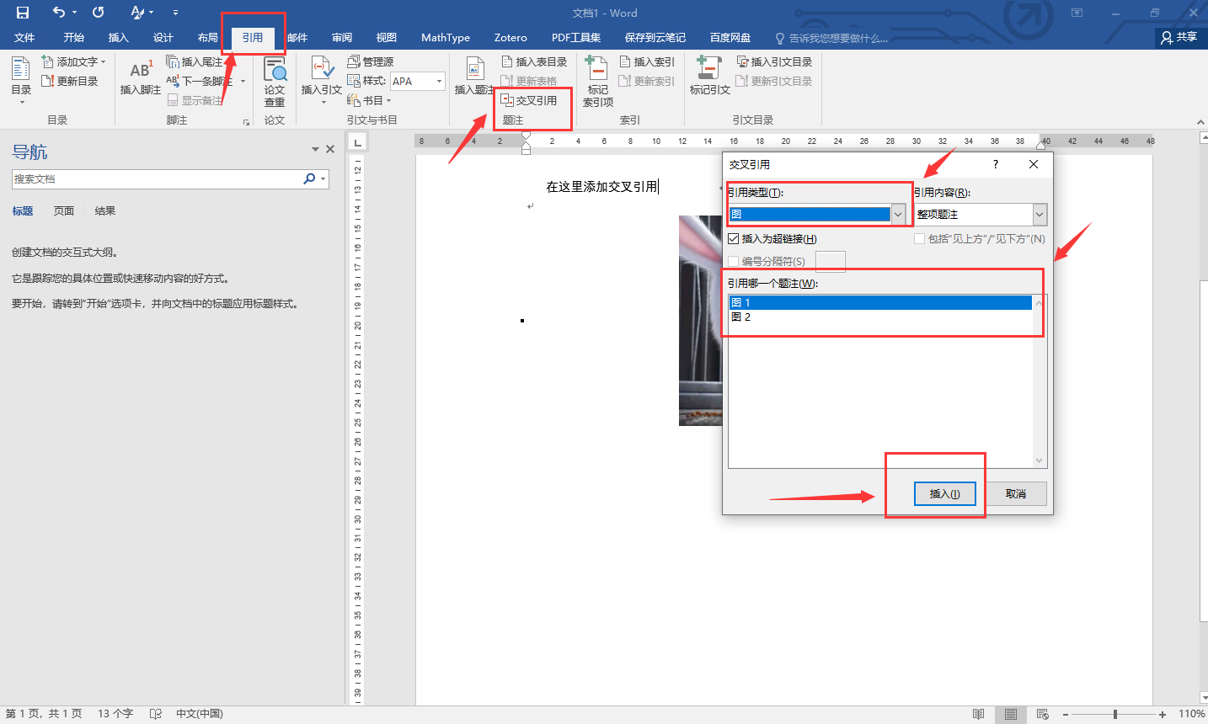Save the document from quick access toolbar
The height and width of the screenshot is (724, 1208).
click(x=23, y=13)
